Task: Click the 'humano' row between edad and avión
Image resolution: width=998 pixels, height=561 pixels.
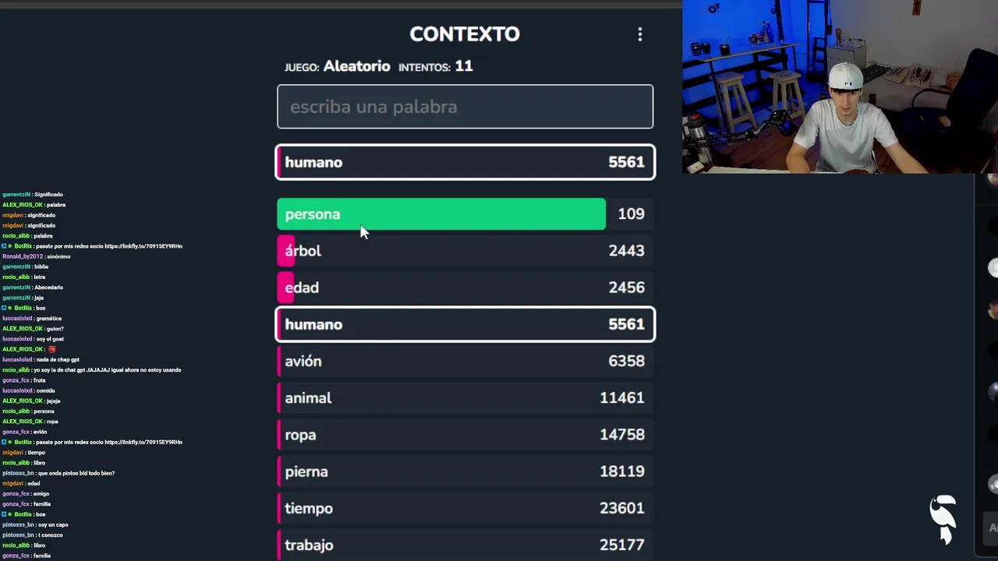Action: coord(465,324)
